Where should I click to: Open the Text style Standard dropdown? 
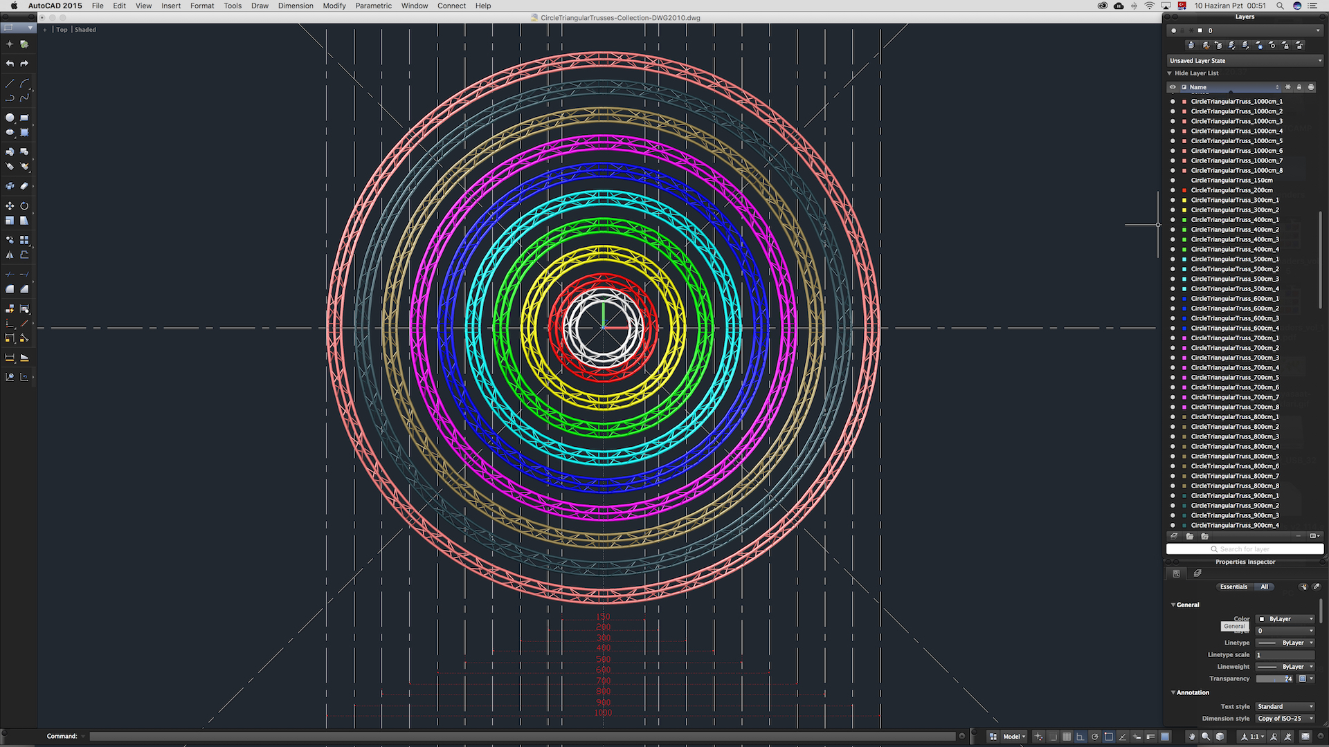[x=1285, y=706]
